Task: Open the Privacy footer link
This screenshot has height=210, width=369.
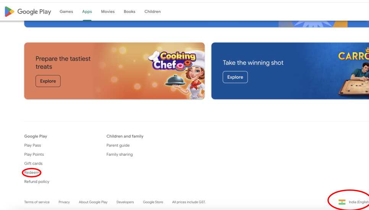Action: 64,202
